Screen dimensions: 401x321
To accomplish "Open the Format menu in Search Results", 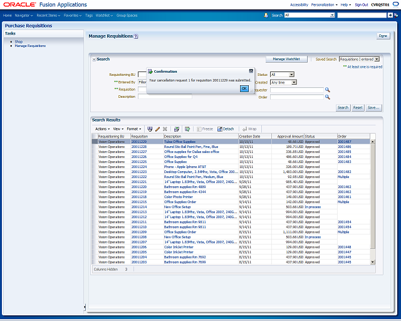I will (x=134, y=129).
